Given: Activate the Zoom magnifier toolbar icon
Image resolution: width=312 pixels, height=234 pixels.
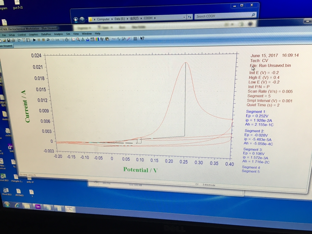Looking at the screenshot, I should click(78, 39).
